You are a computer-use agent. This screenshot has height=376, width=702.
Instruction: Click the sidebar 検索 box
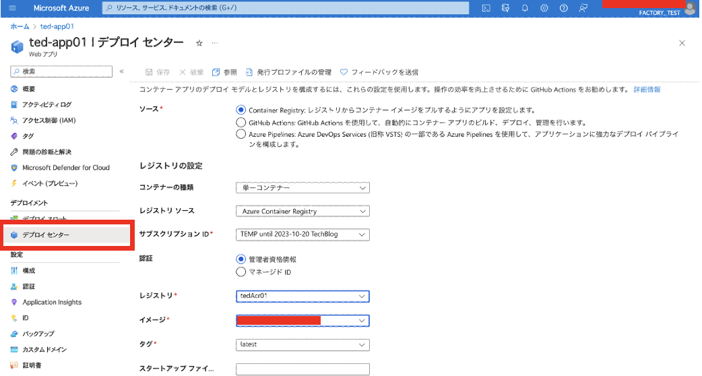[61, 71]
